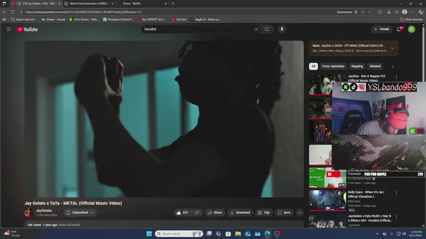This screenshot has width=426, height=239.
Task: Run search with magnifier button
Action: [267, 29]
